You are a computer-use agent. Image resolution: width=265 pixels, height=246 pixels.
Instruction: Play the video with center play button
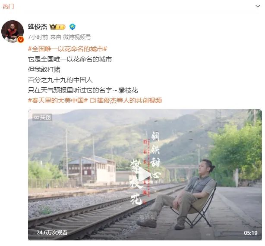(x=145, y=175)
